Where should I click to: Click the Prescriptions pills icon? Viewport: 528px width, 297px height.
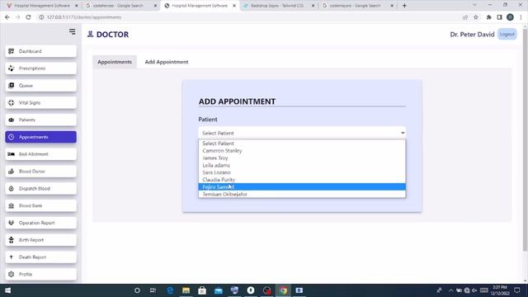11,68
